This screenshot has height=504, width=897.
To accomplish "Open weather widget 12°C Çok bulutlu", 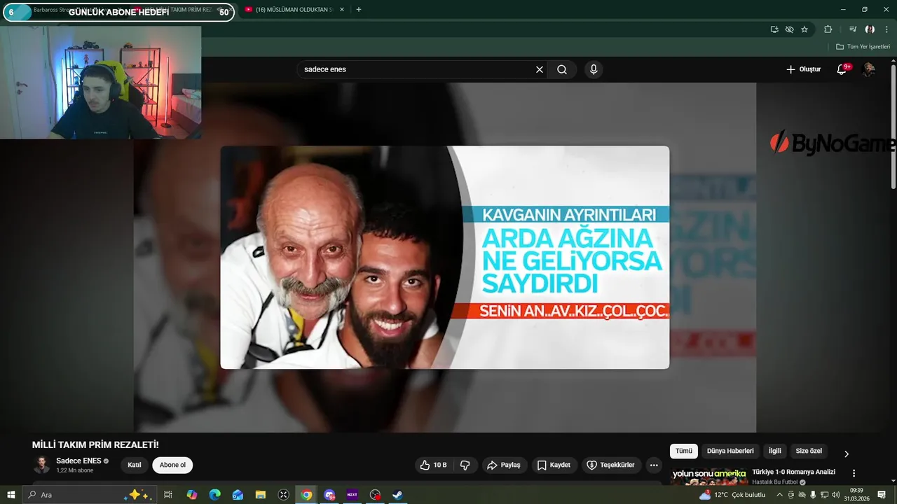I will click(x=733, y=495).
